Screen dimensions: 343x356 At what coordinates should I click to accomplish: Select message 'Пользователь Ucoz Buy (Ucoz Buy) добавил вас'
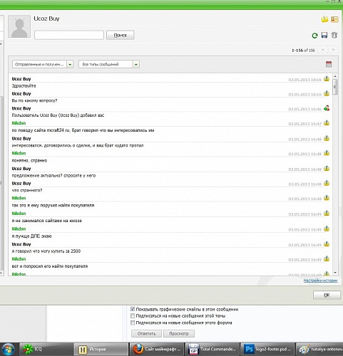[58, 115]
